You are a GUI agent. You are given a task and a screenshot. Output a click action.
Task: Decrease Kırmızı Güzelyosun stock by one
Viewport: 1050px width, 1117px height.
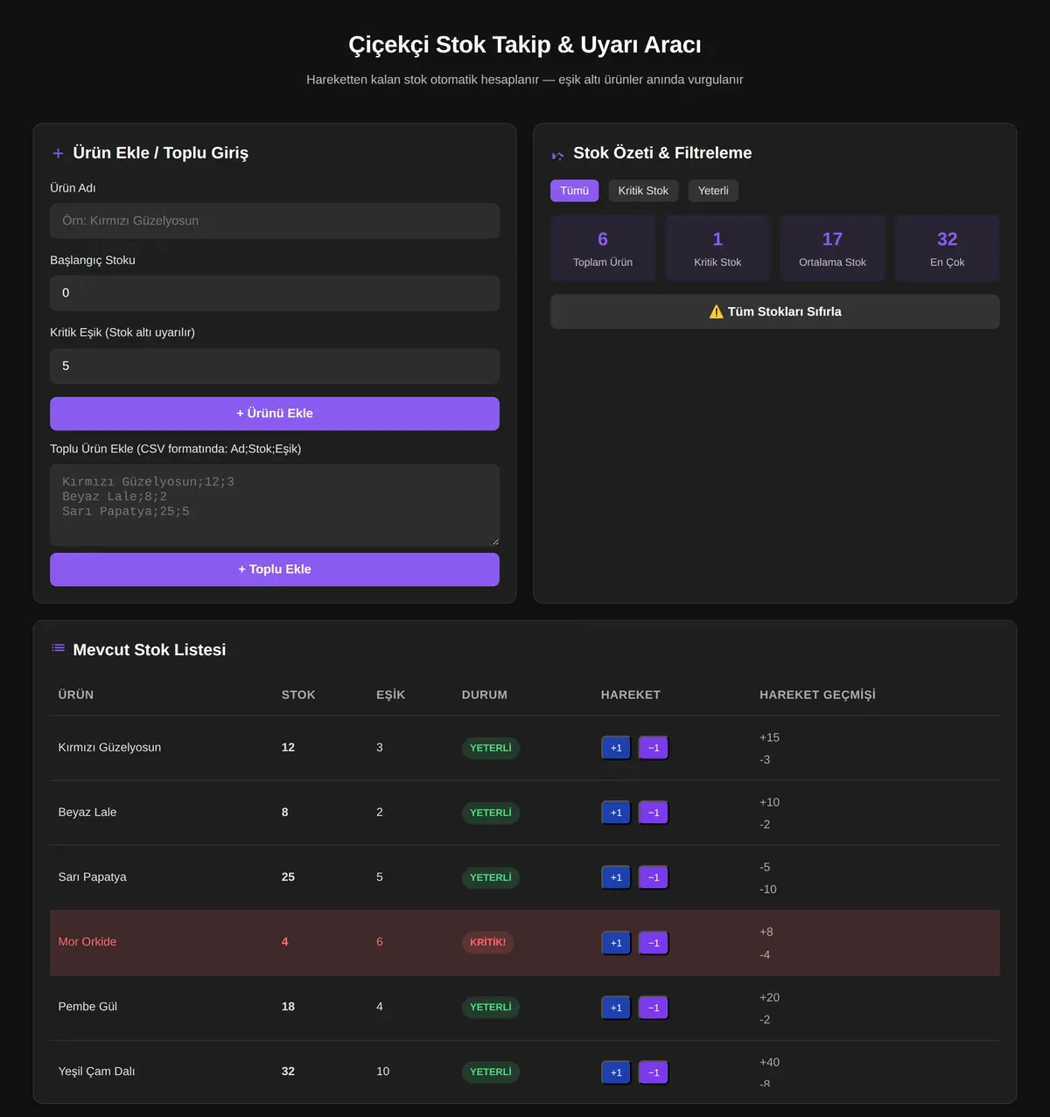[654, 748]
